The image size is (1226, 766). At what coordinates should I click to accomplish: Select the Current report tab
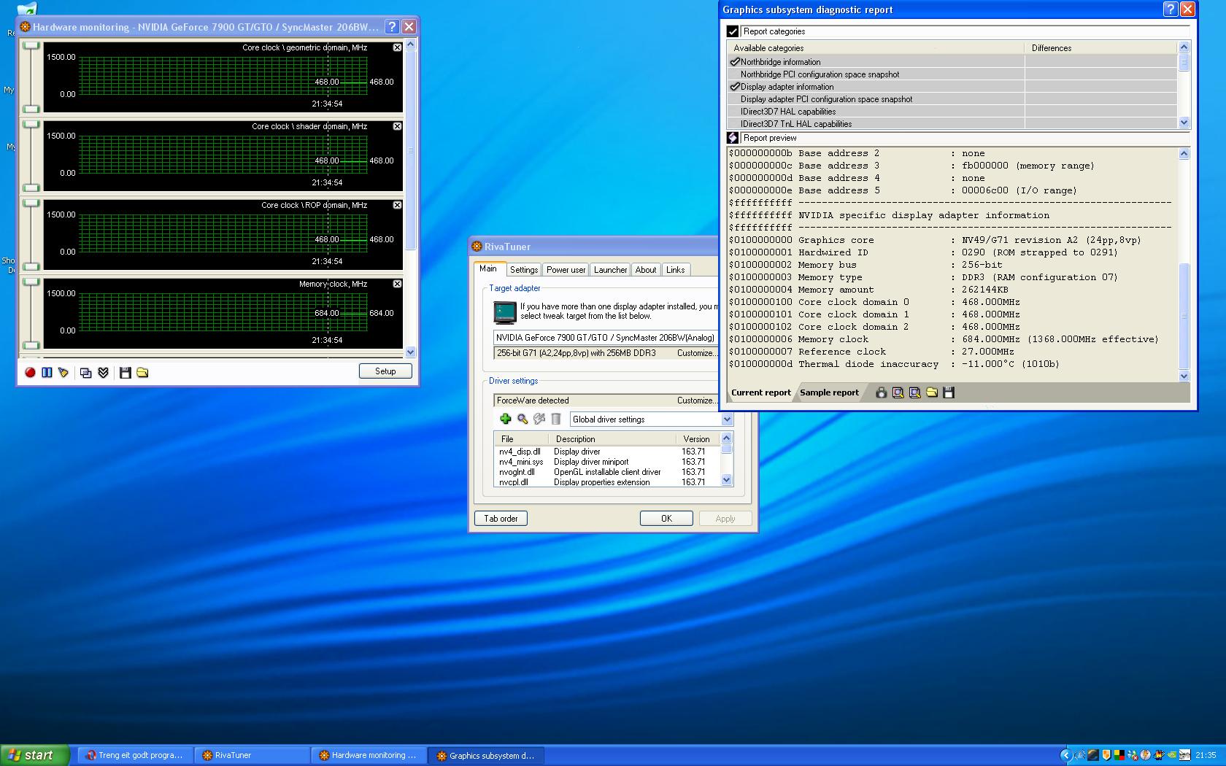(x=760, y=392)
